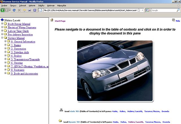
Task: Expand the Labour Time Guide node
Action: click(x=2, y=31)
